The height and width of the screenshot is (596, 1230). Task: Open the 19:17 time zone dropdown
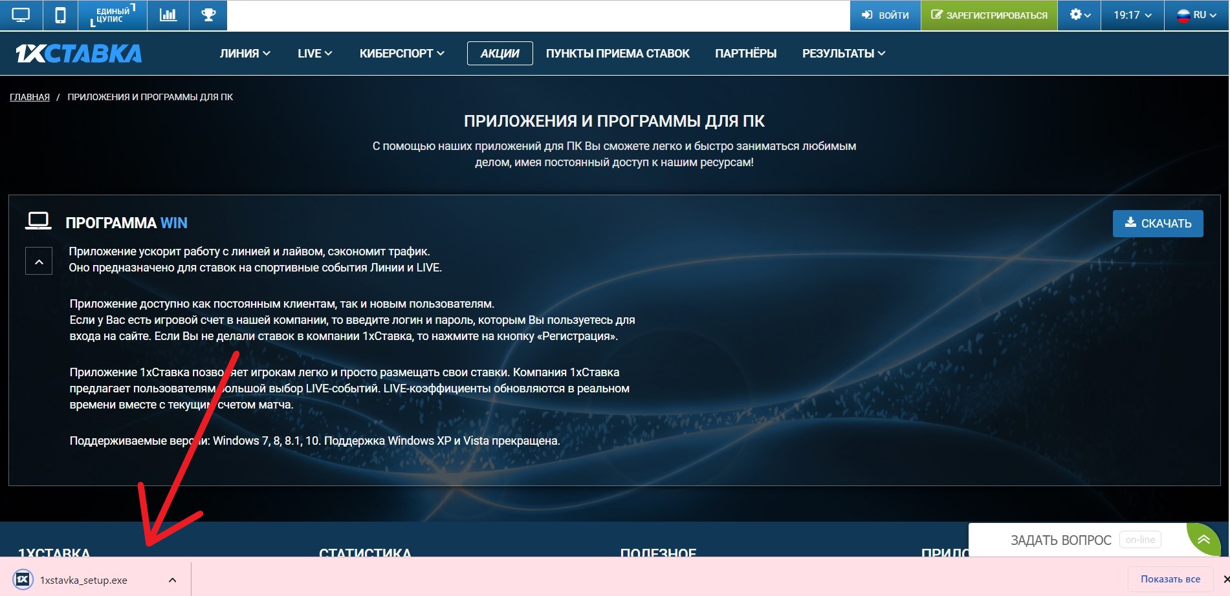tap(1133, 15)
